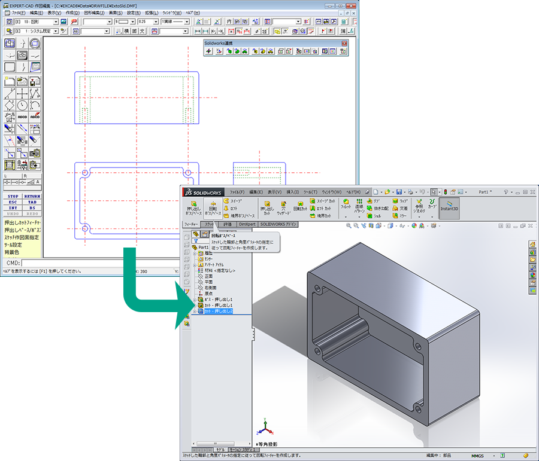Click 回転カット revolve cut icon

click(x=300, y=206)
